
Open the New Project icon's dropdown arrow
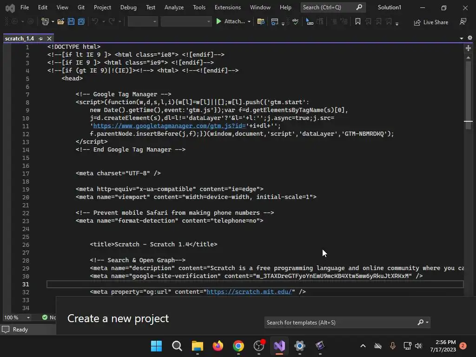[x=53, y=21]
